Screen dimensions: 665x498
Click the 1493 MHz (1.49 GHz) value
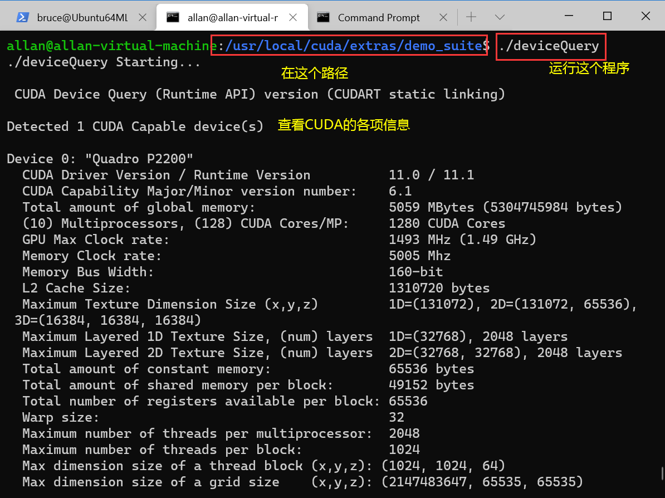click(463, 239)
